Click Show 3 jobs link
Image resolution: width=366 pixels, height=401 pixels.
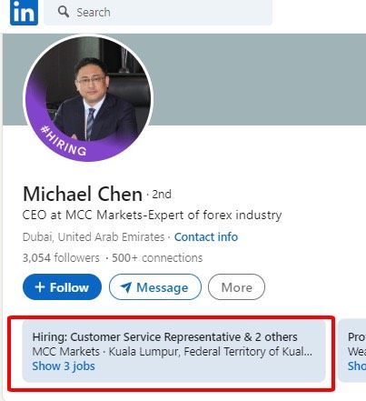coord(64,366)
